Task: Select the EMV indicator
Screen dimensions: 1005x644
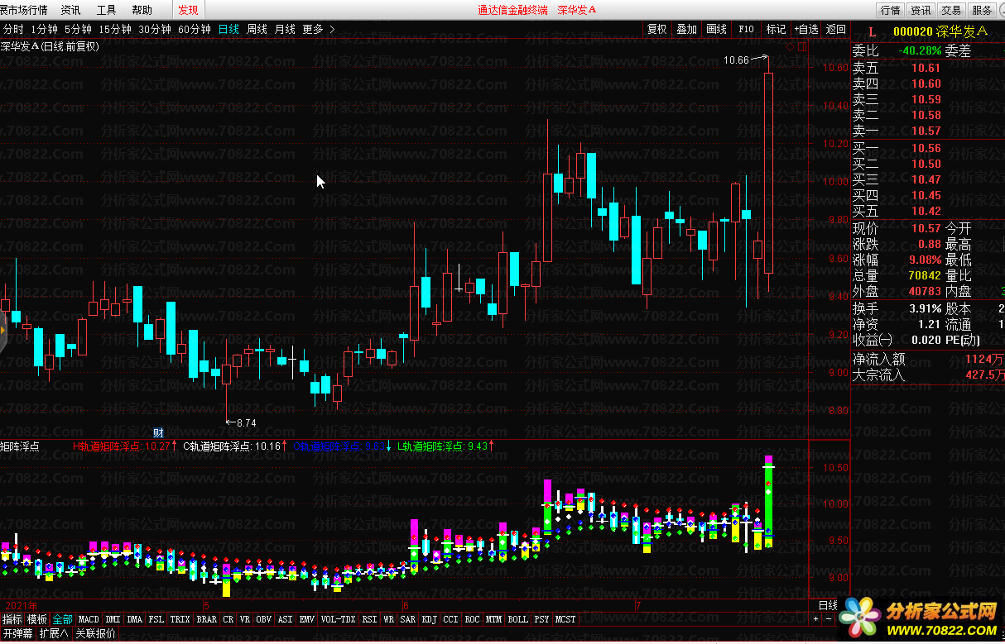Action: point(307,619)
